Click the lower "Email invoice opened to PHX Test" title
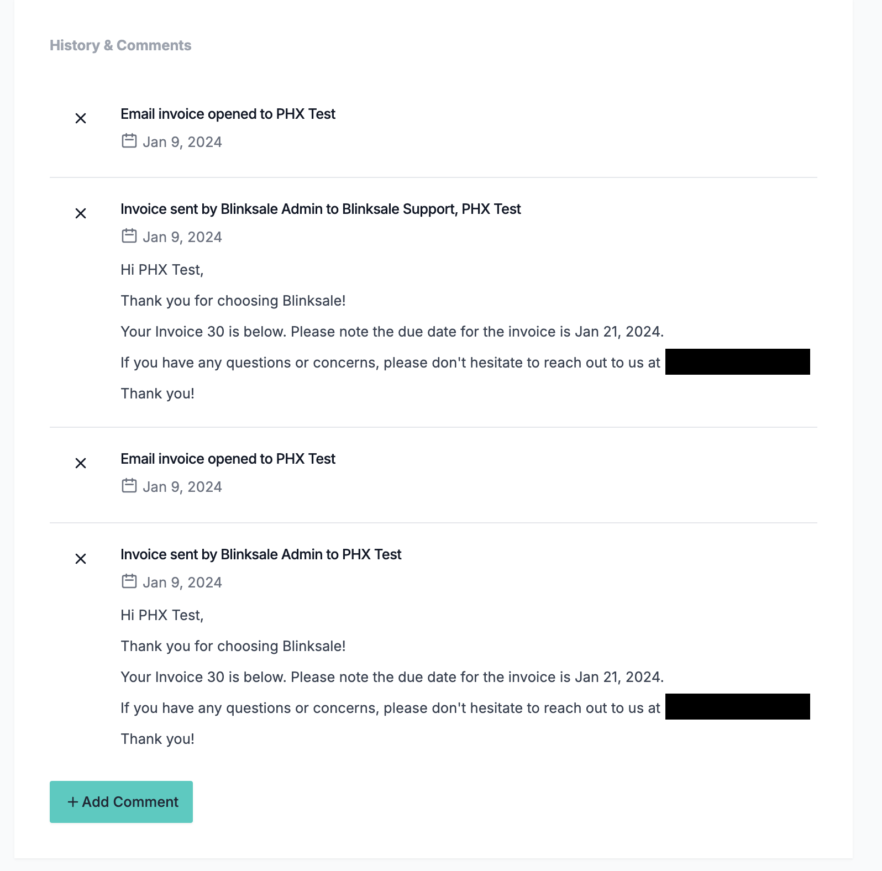This screenshot has width=882, height=871. point(228,459)
